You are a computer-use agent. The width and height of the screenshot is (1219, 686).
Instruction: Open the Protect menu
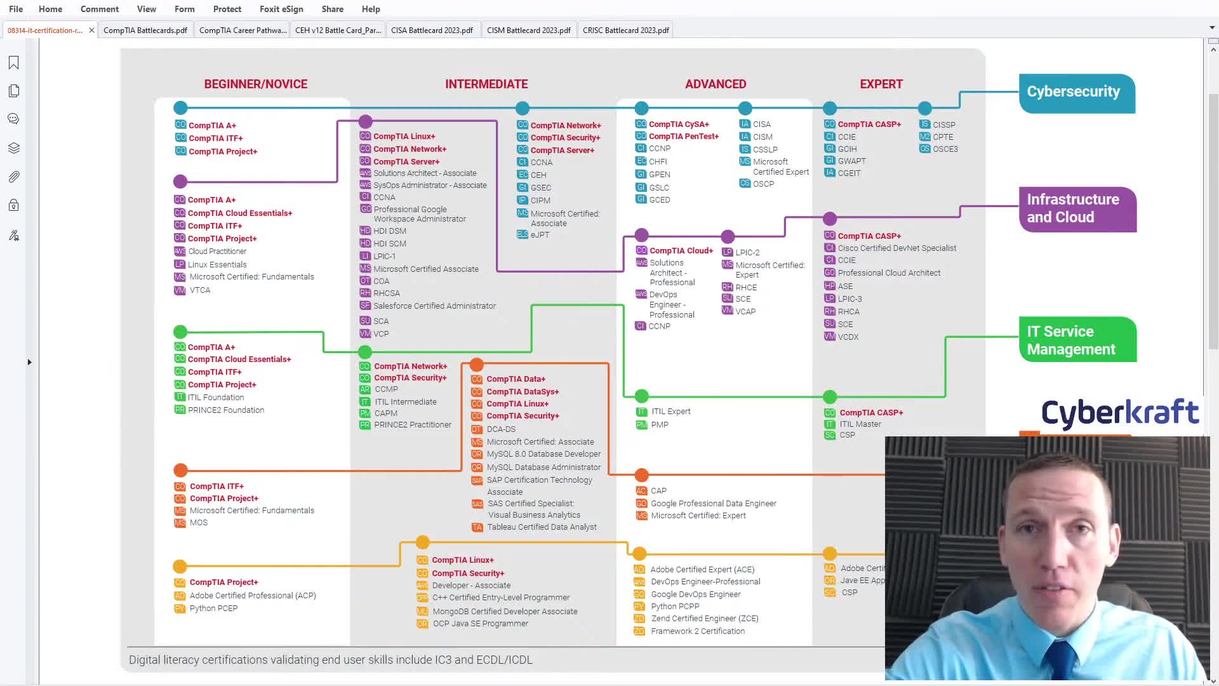click(227, 9)
